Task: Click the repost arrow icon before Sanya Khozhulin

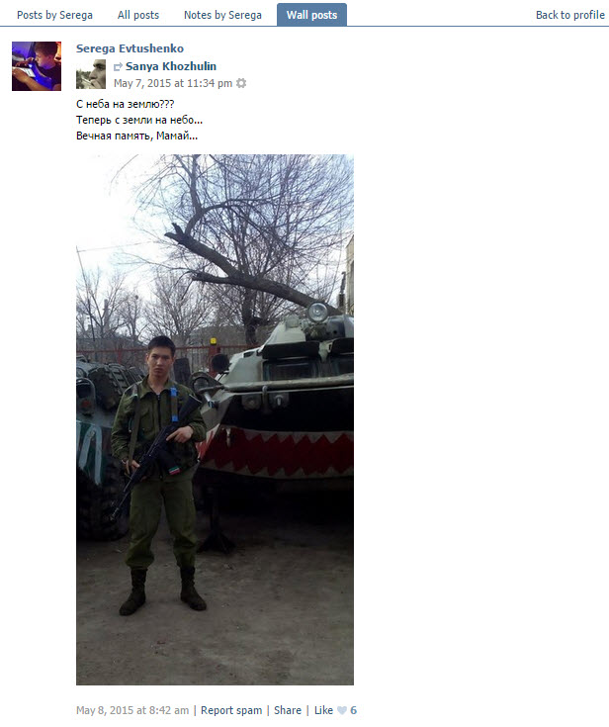Action: pos(119,67)
